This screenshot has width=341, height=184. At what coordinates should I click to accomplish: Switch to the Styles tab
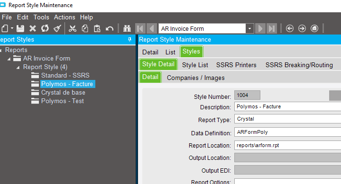[192, 52]
